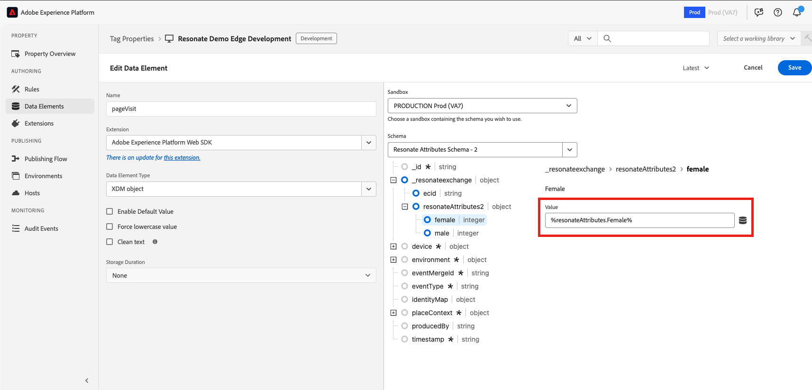Select the male field radio
The height and width of the screenshot is (390, 812).
point(427,233)
